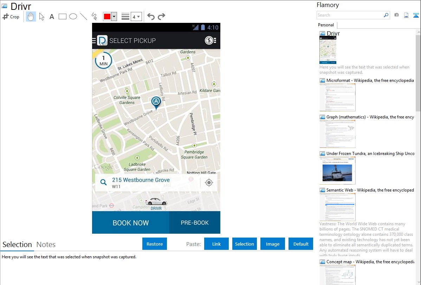
Task: Click the BOOK NOW button in screenshot
Action: tap(130, 222)
